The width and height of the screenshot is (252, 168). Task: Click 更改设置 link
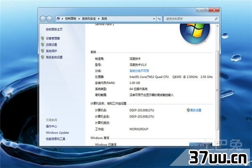pos(196,110)
